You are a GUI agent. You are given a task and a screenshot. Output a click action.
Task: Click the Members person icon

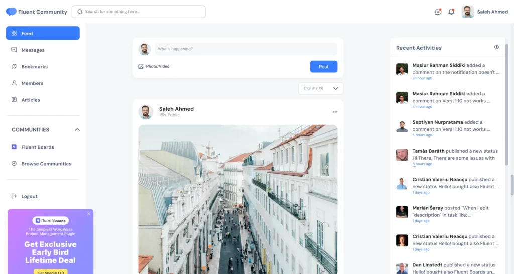tap(14, 83)
